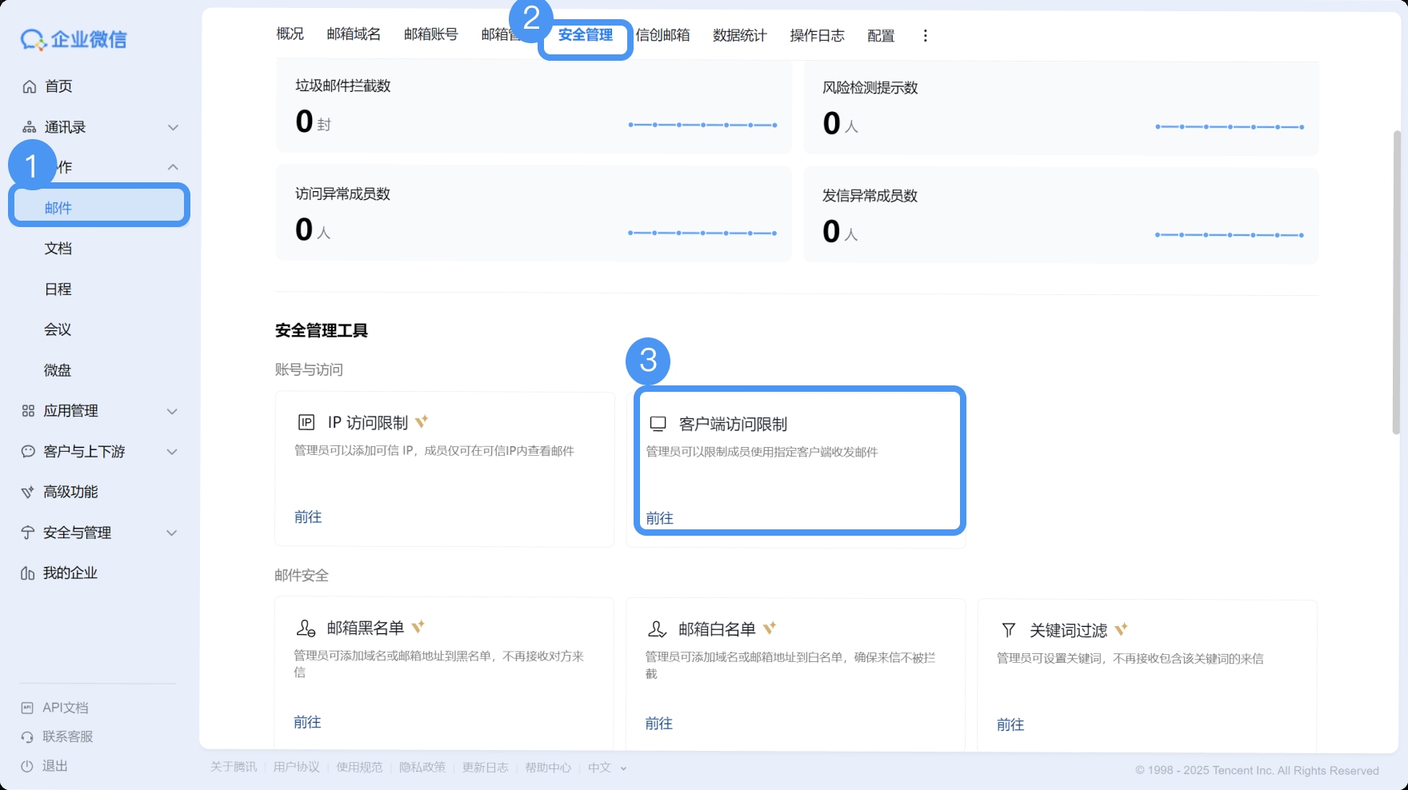Screen dimensions: 1408x790
Task: Open 帮助中心 in the footer
Action: 548,768
